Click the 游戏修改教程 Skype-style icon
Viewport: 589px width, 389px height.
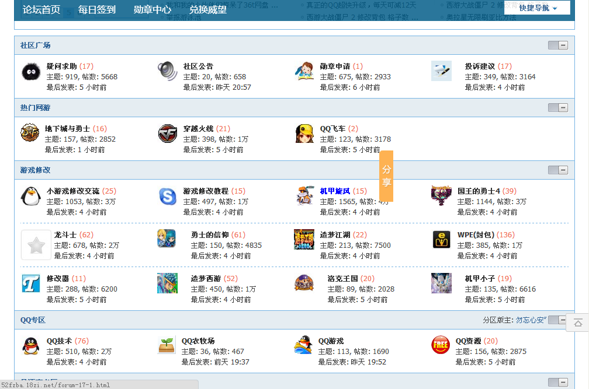tap(168, 197)
